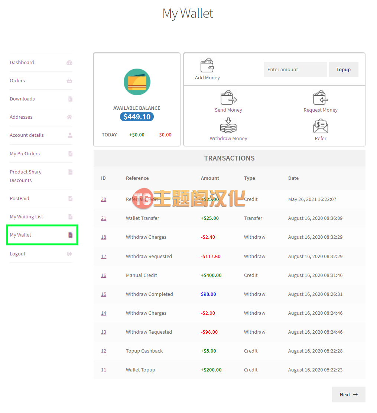Click the Reference column header

click(x=137, y=178)
